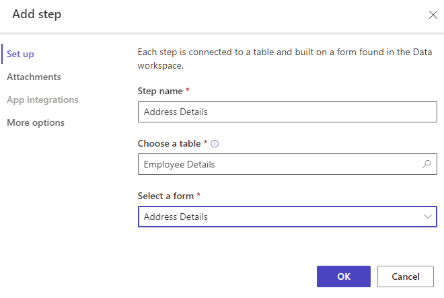The height and width of the screenshot is (298, 444).
Task: Click the info icon beside Choose a table
Action: coord(215,143)
